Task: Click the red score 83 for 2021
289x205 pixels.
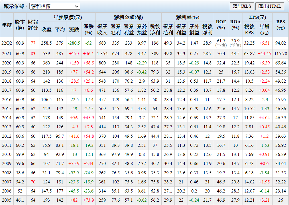Action: pos(33,54)
